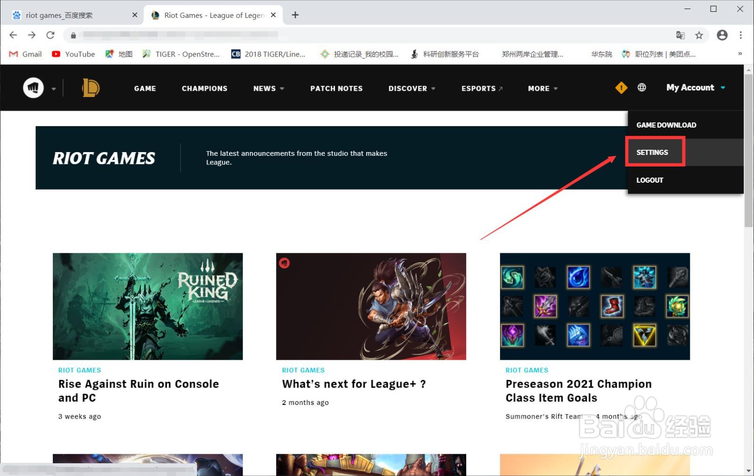Open the language globe icon
Viewport: 754px width, 476px height.
click(642, 88)
